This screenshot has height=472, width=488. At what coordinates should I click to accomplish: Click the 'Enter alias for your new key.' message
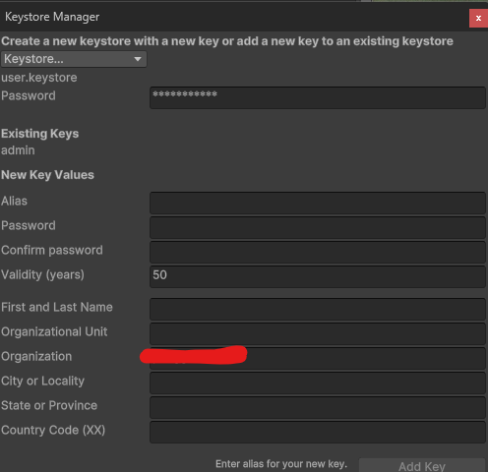coord(281,464)
